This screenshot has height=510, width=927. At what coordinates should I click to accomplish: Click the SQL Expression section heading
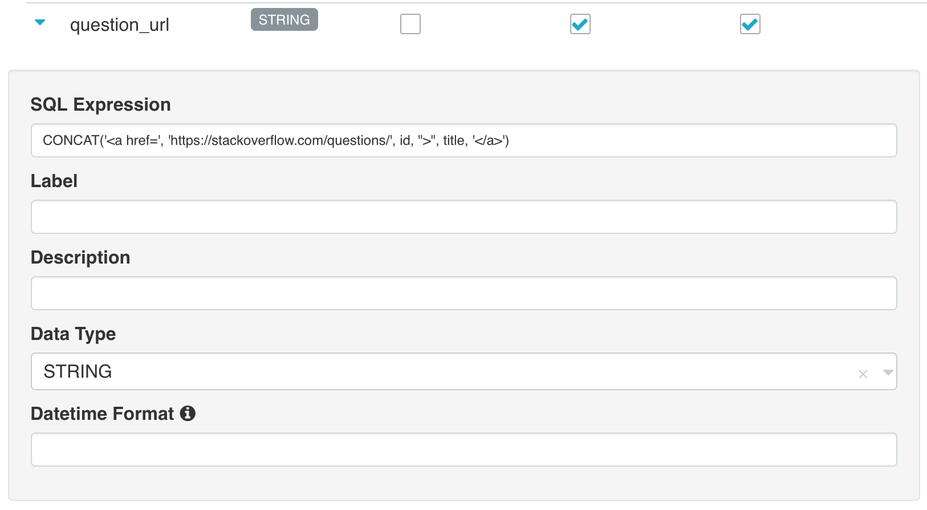101,104
